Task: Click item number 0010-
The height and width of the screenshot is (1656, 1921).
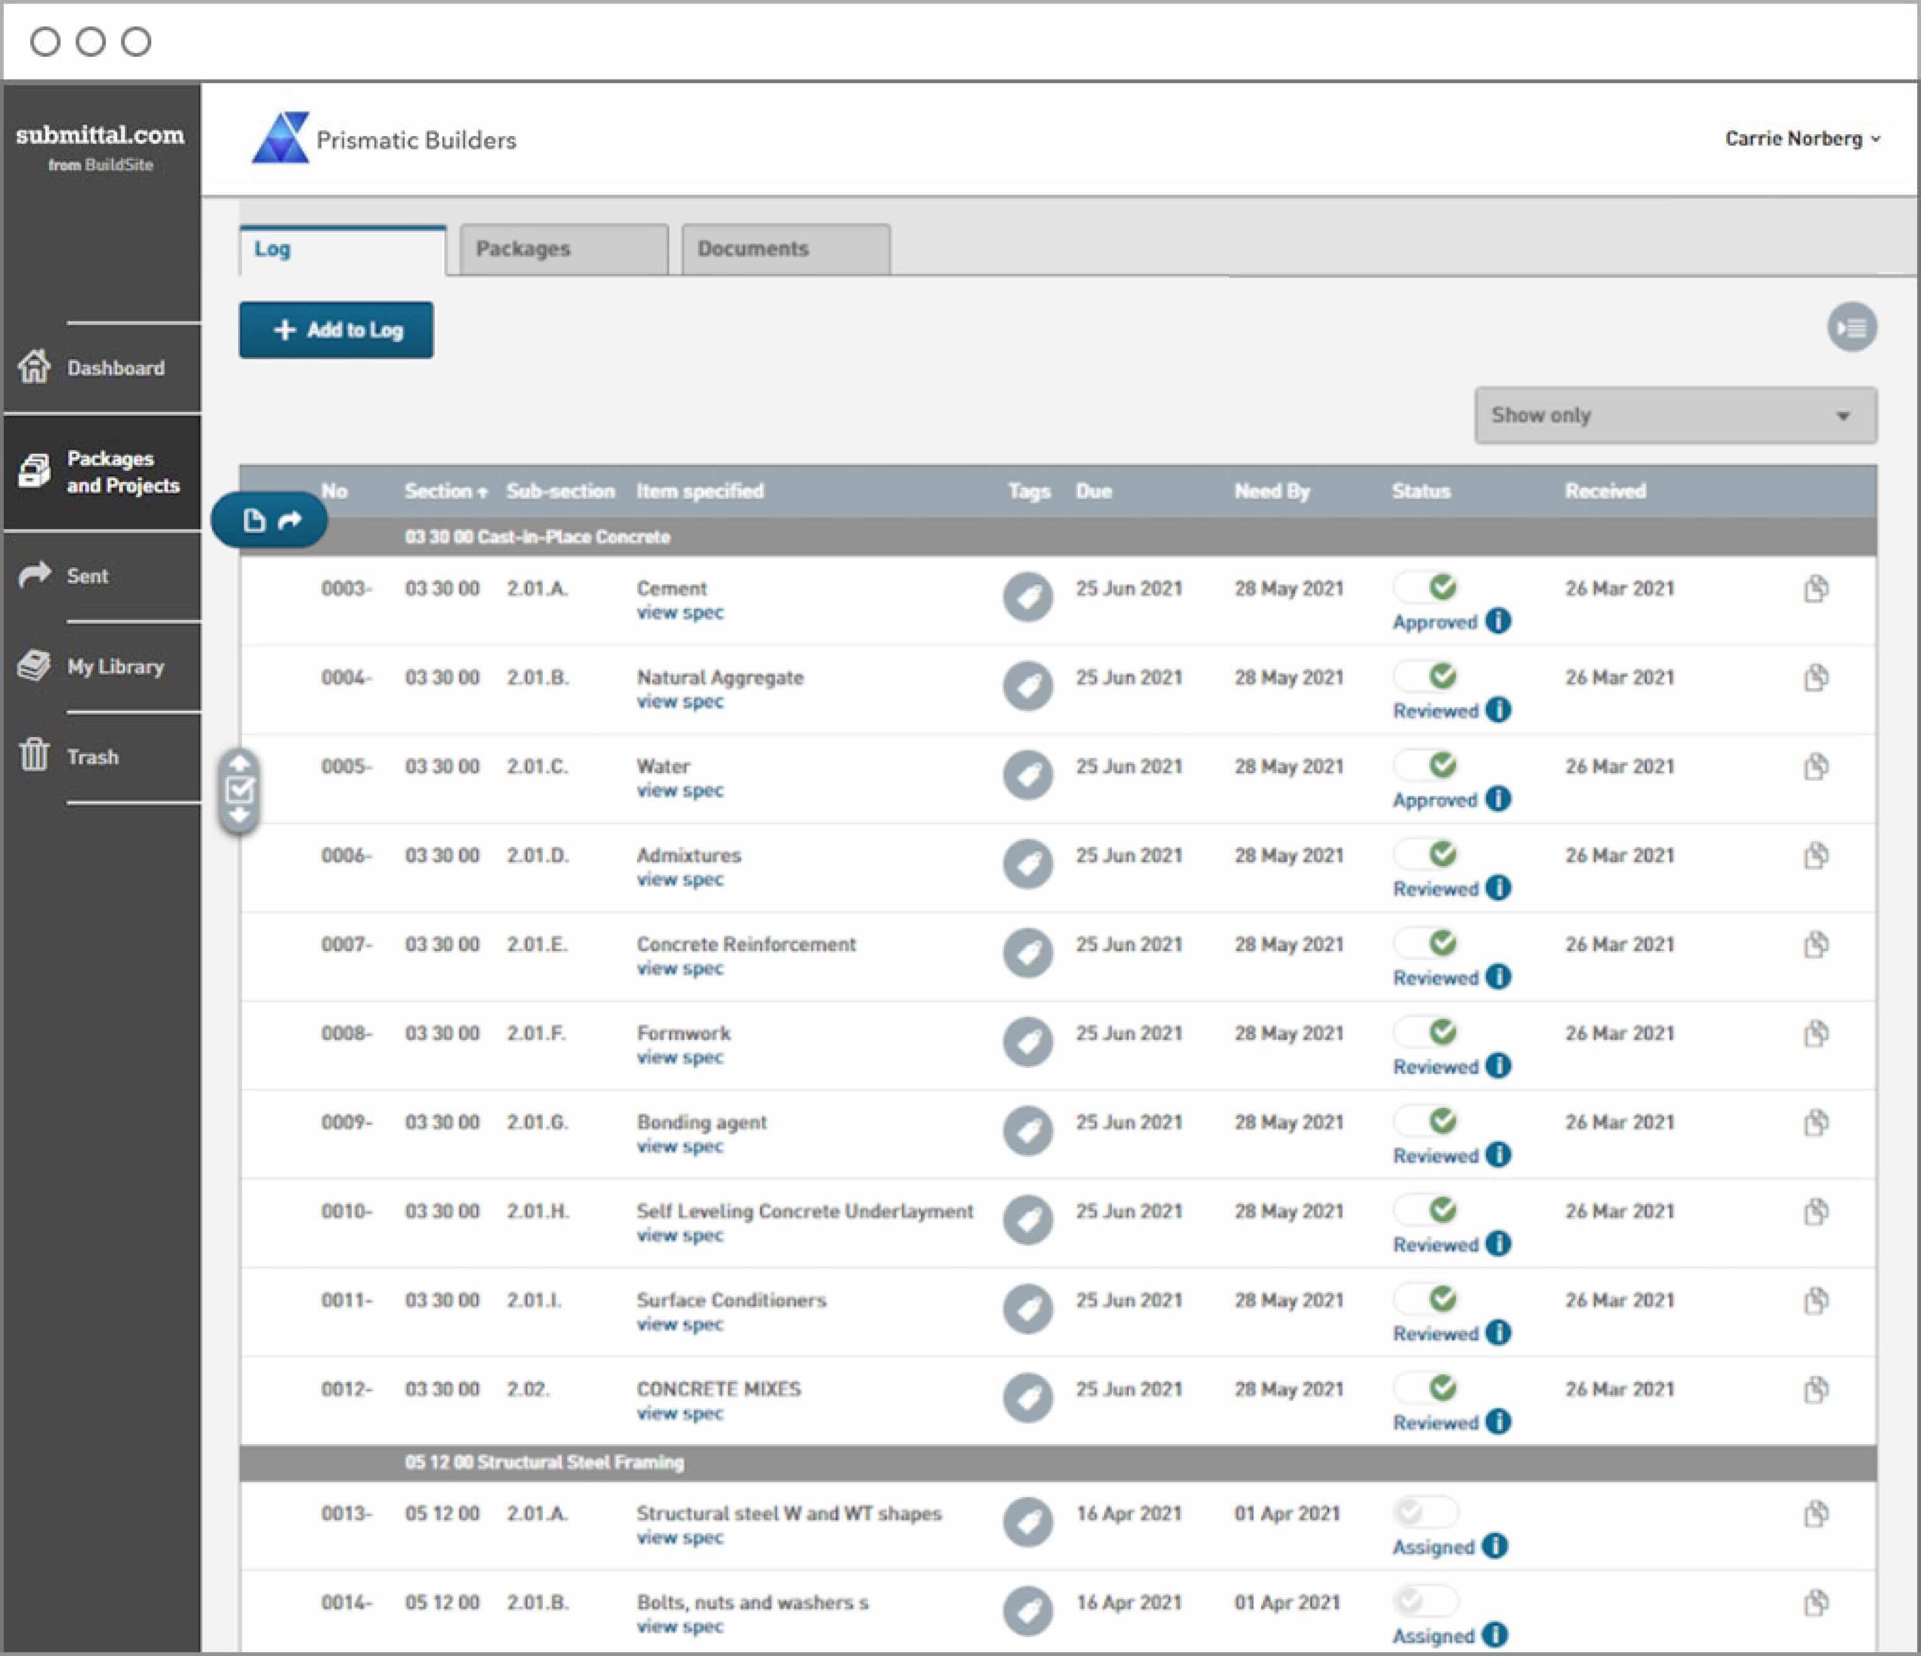Action: click(x=347, y=1212)
